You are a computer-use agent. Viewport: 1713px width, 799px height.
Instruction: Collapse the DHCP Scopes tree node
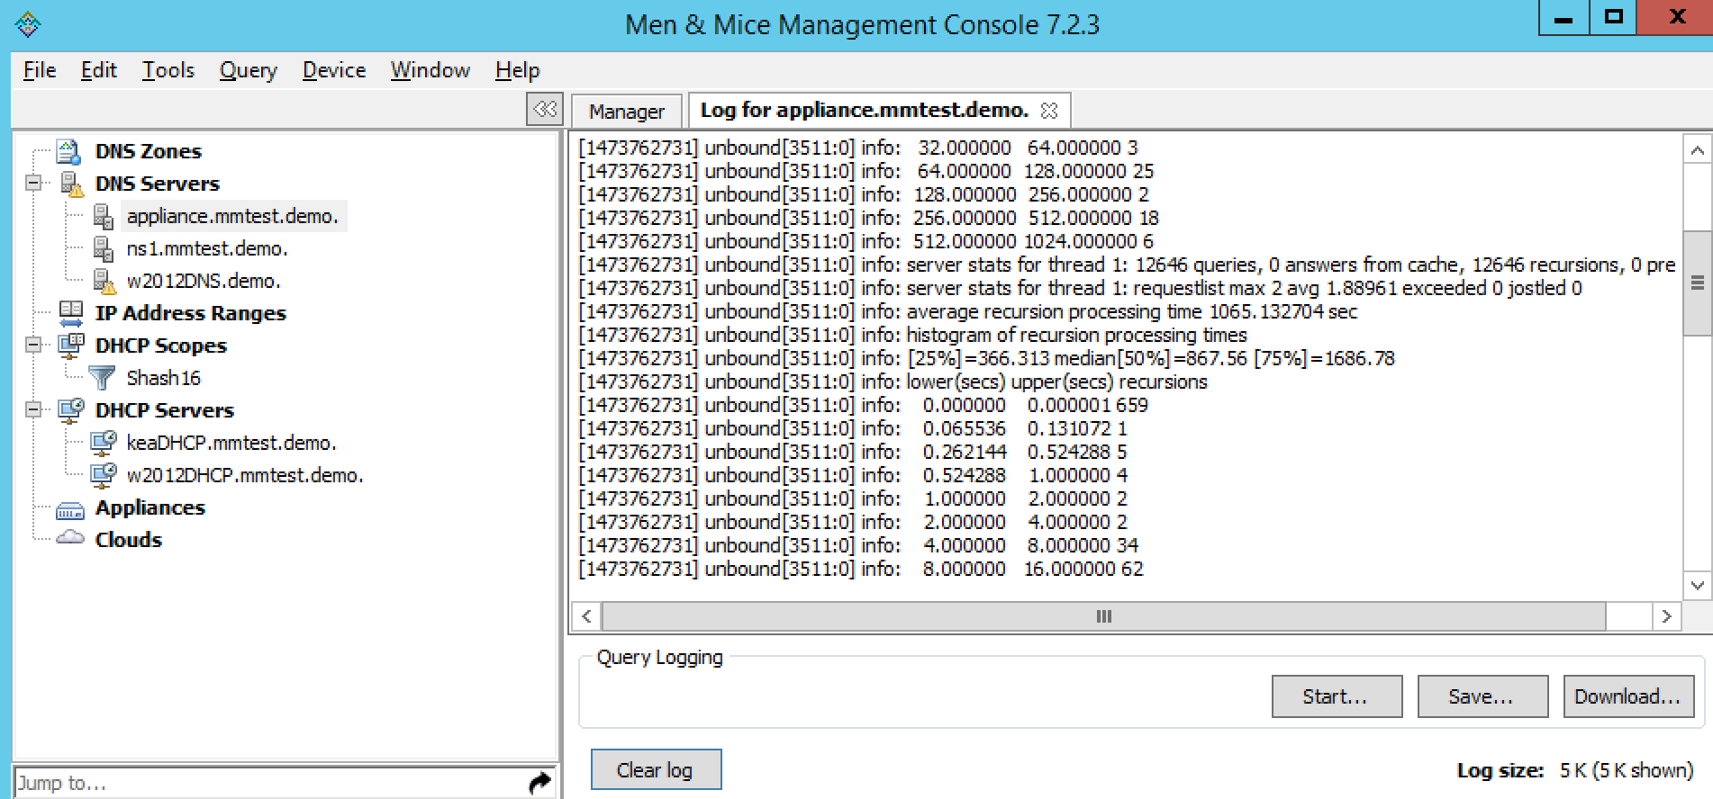33,346
